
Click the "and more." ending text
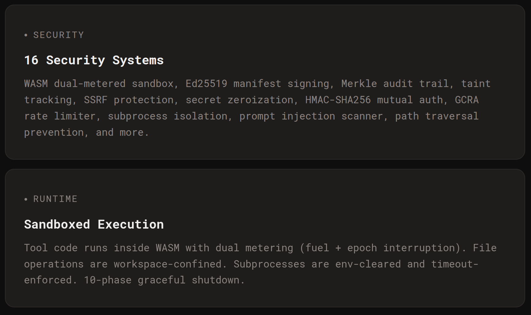(122, 132)
